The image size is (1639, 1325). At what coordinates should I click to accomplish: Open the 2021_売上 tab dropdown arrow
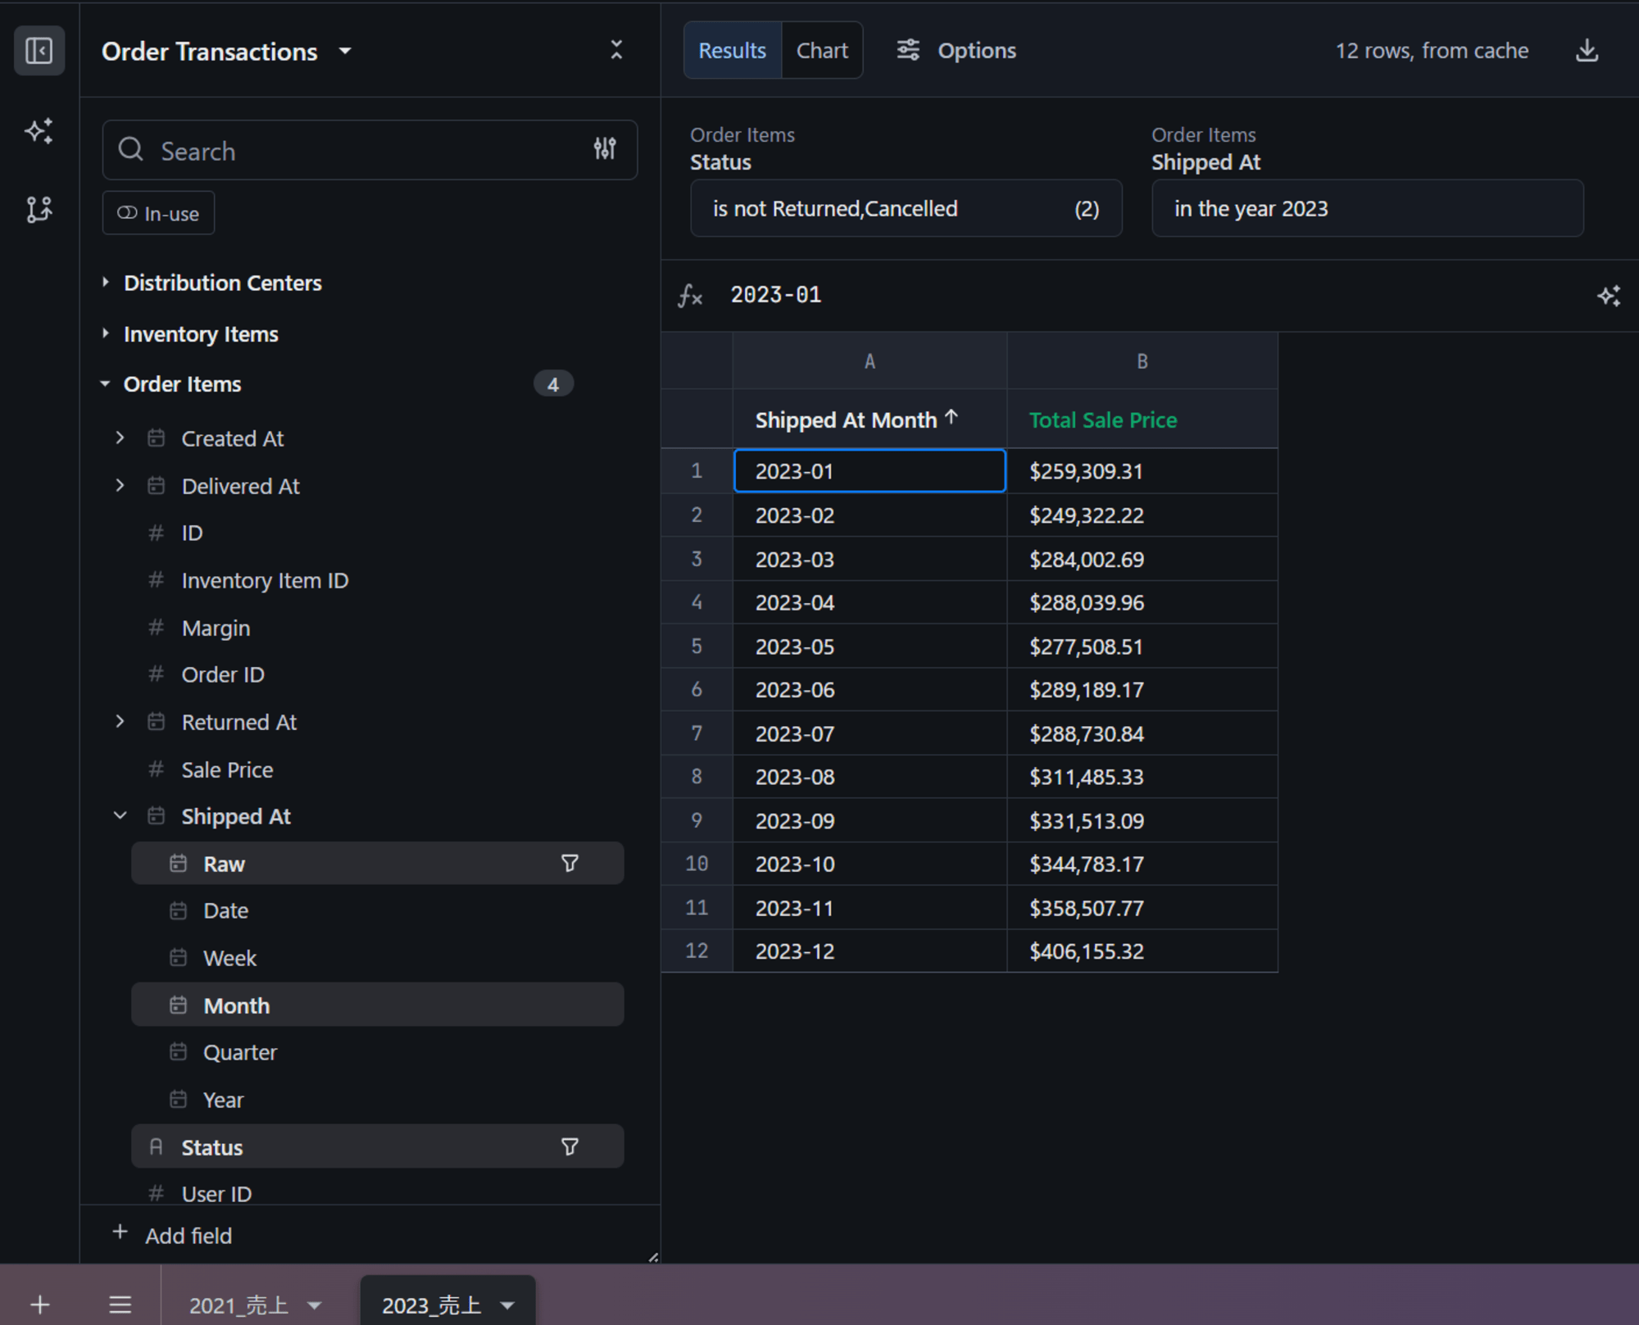[315, 1305]
